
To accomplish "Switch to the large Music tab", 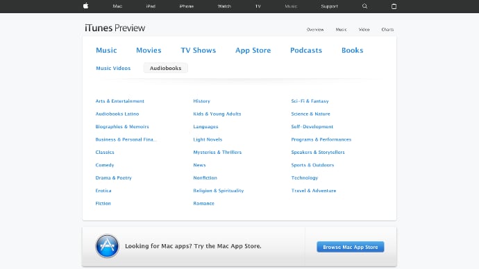I will coord(106,51).
